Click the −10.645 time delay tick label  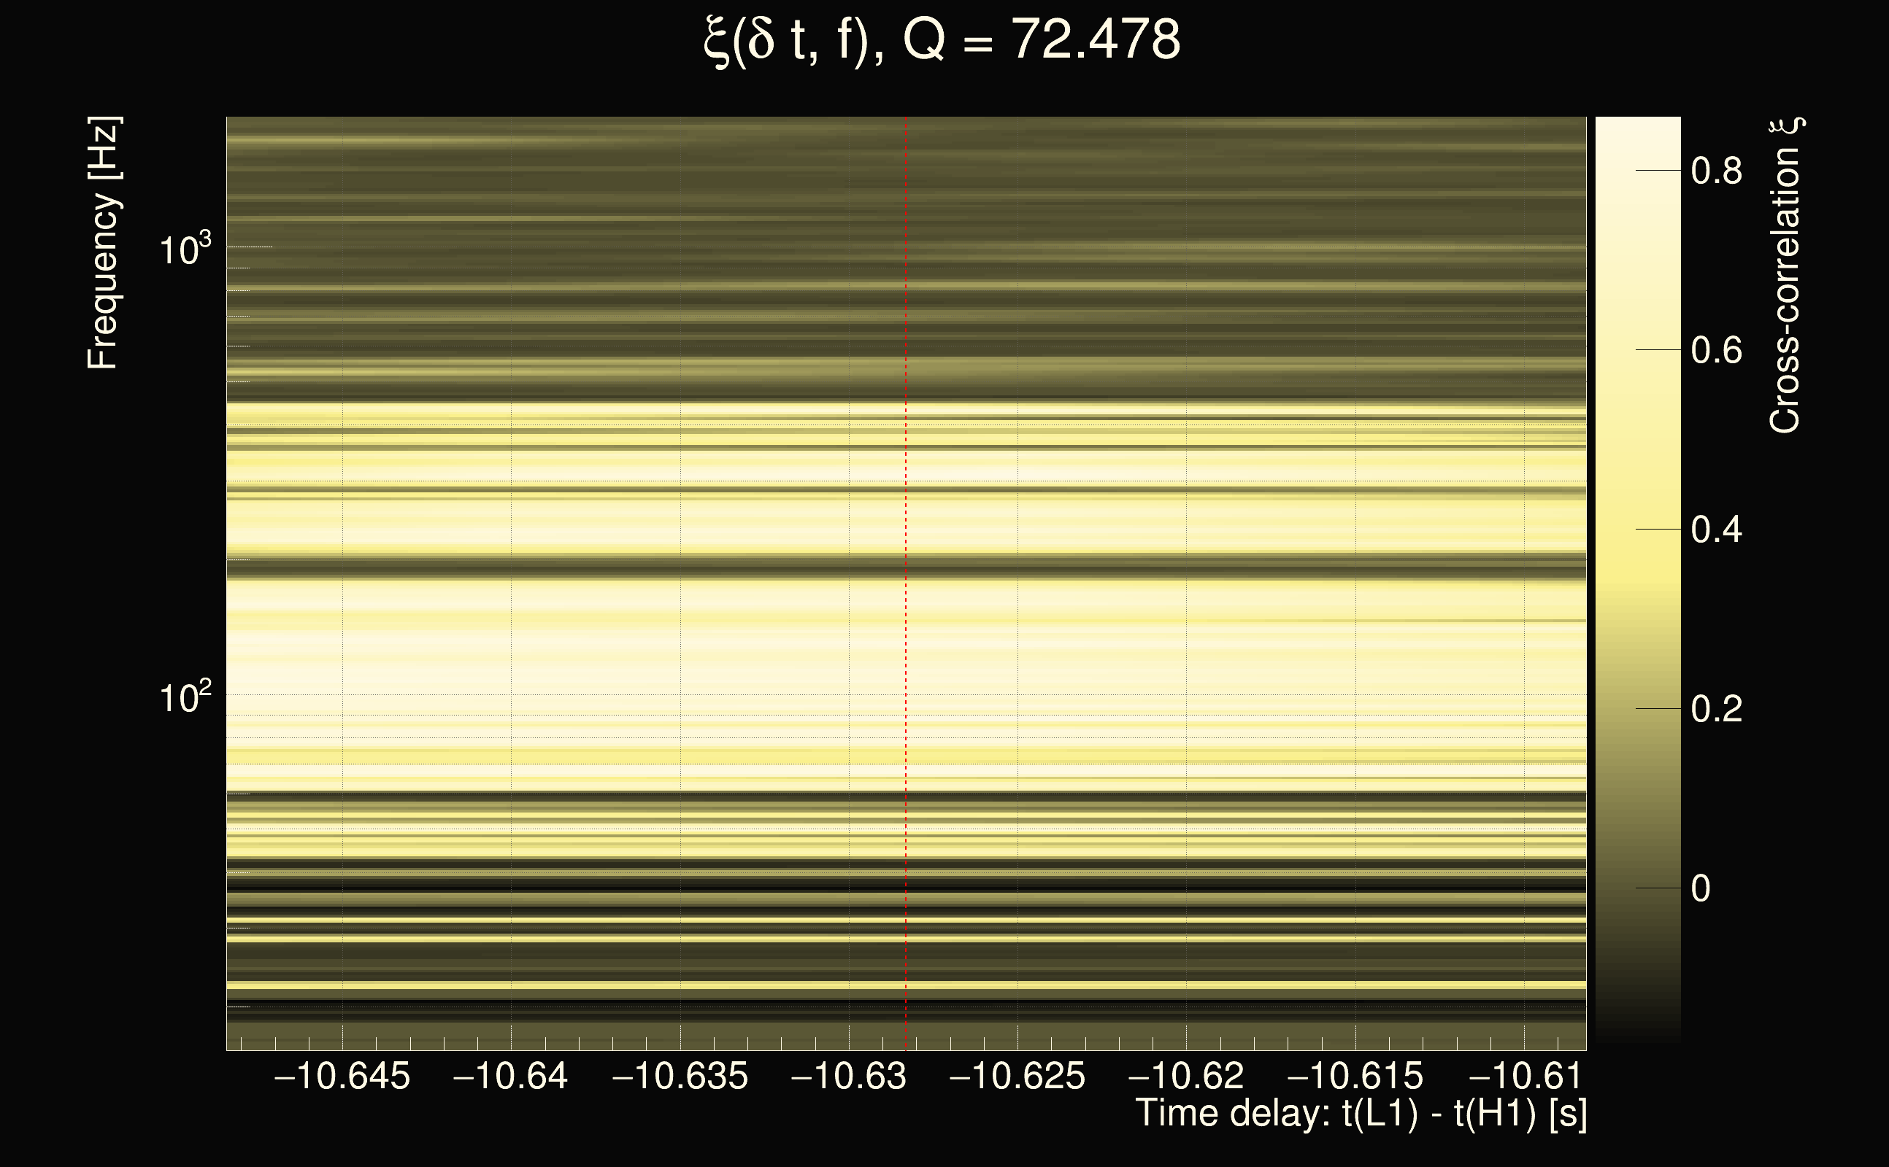click(342, 1076)
